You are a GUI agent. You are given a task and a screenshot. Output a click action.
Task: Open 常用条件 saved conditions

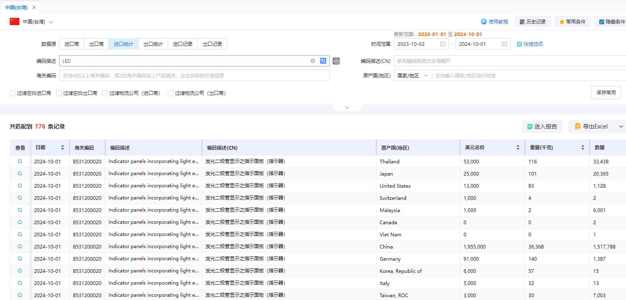[x=572, y=22]
